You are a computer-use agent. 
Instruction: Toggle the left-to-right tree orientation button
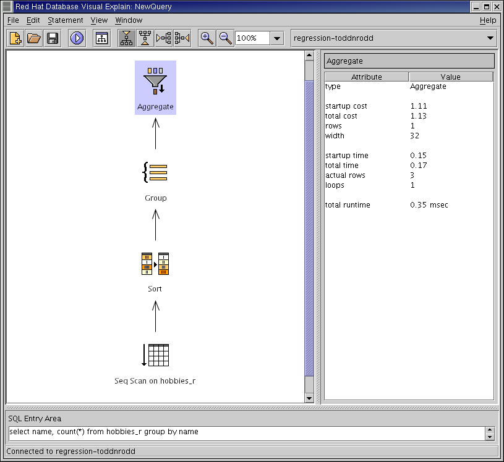click(x=164, y=38)
